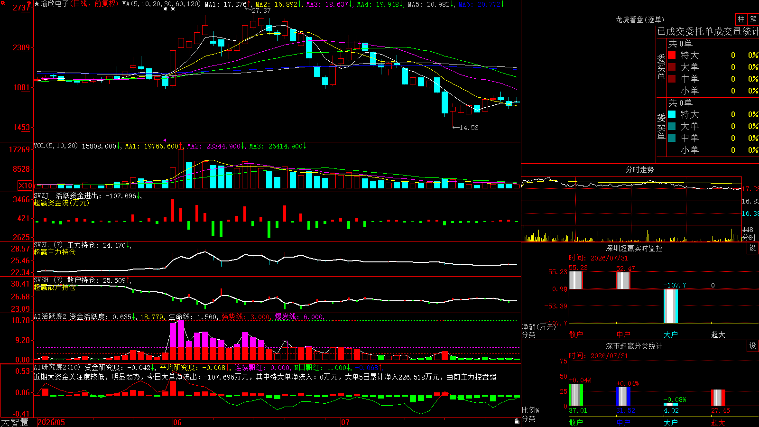Screen dimensions: 759x427
Task: Click the white 超大 label under 深圳超赢实时监控 chart
Action: pyautogui.click(x=718, y=334)
